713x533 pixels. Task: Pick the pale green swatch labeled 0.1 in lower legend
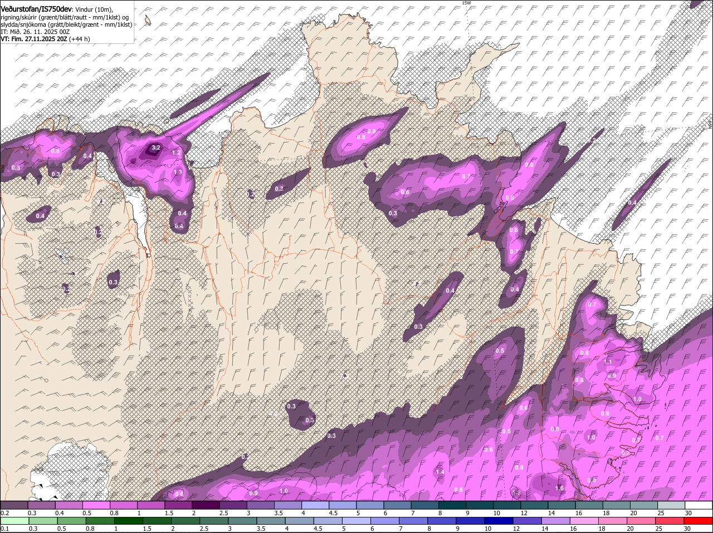click(x=14, y=521)
